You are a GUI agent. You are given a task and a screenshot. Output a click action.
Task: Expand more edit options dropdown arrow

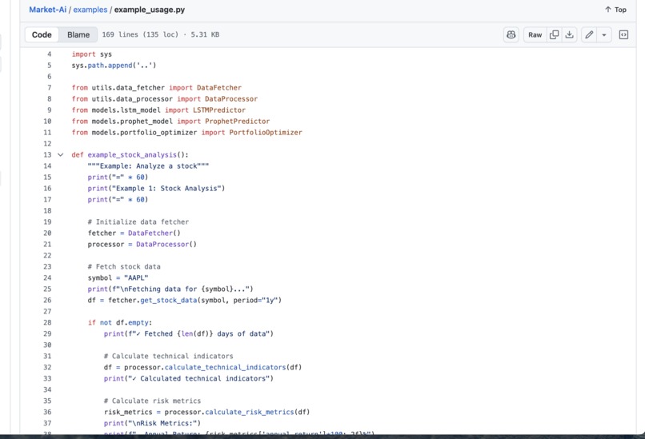pos(604,35)
